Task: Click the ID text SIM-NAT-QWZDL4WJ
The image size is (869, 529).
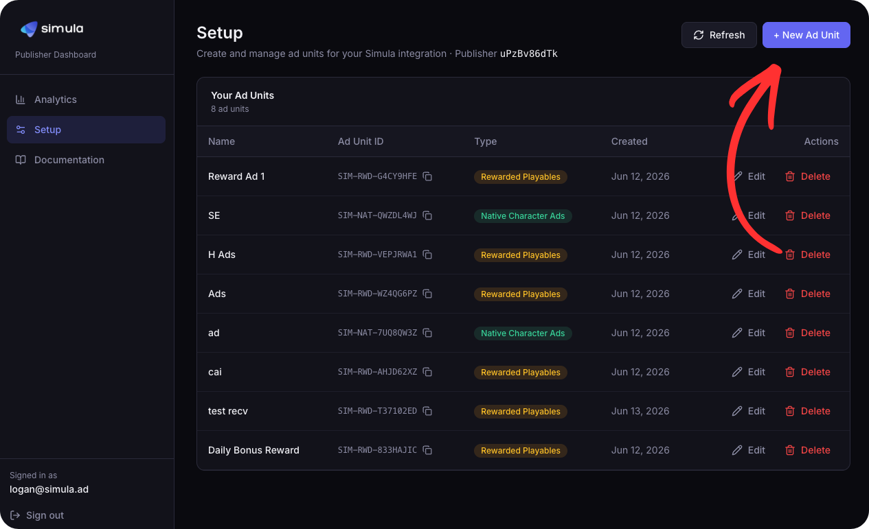Action: click(377, 215)
